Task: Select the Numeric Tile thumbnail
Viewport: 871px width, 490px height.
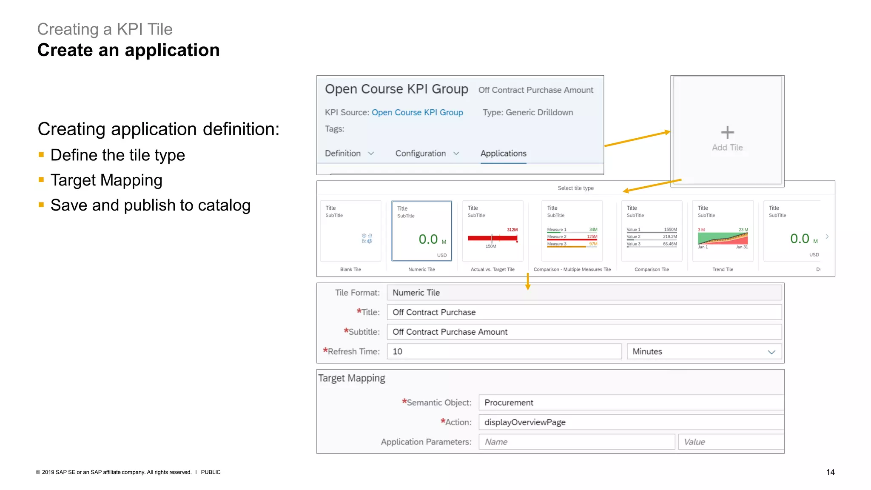Action: point(421,231)
